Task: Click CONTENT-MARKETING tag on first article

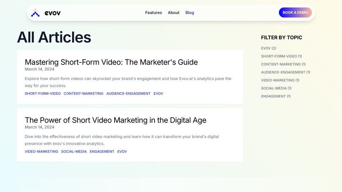Action: (x=84, y=93)
